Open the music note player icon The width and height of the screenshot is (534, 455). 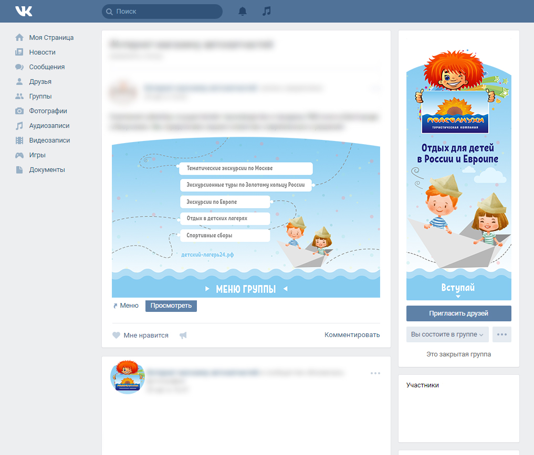267,11
